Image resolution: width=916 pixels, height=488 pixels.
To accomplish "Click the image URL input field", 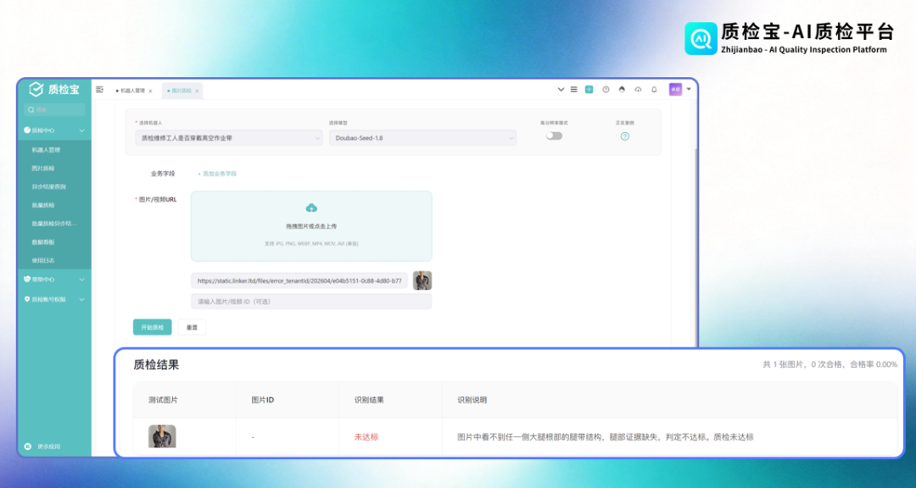I will pyautogui.click(x=299, y=280).
